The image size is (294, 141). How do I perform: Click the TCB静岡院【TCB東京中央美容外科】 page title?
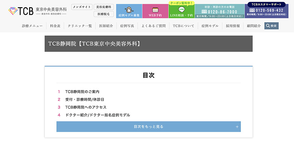(94, 44)
